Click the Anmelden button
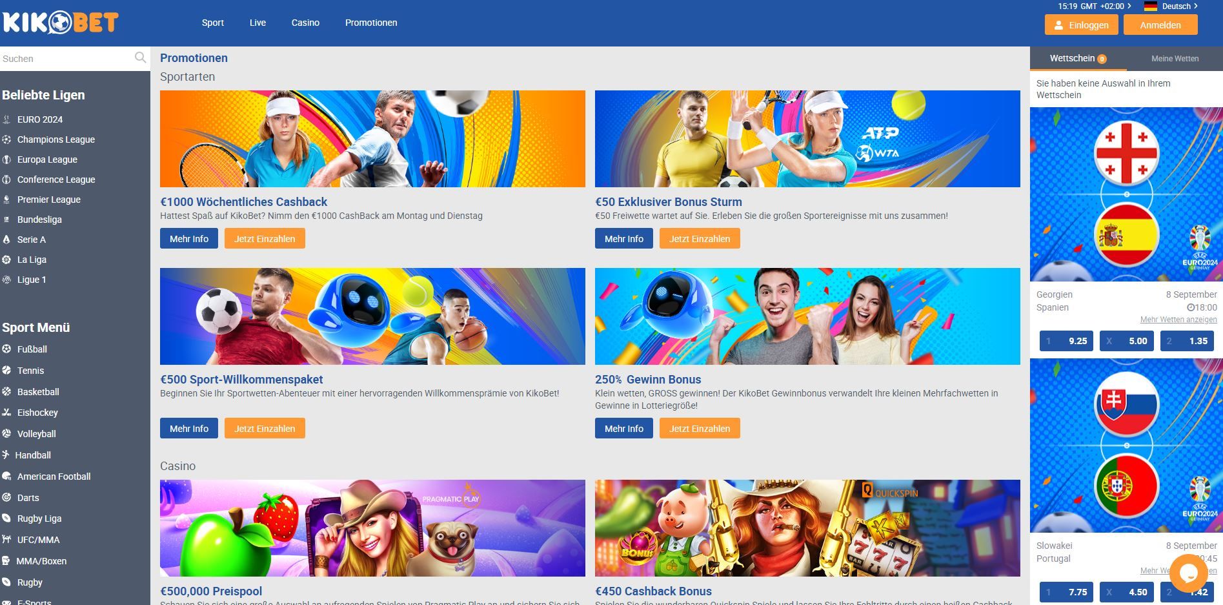Screen dimensions: 1223x605 click(1160, 25)
